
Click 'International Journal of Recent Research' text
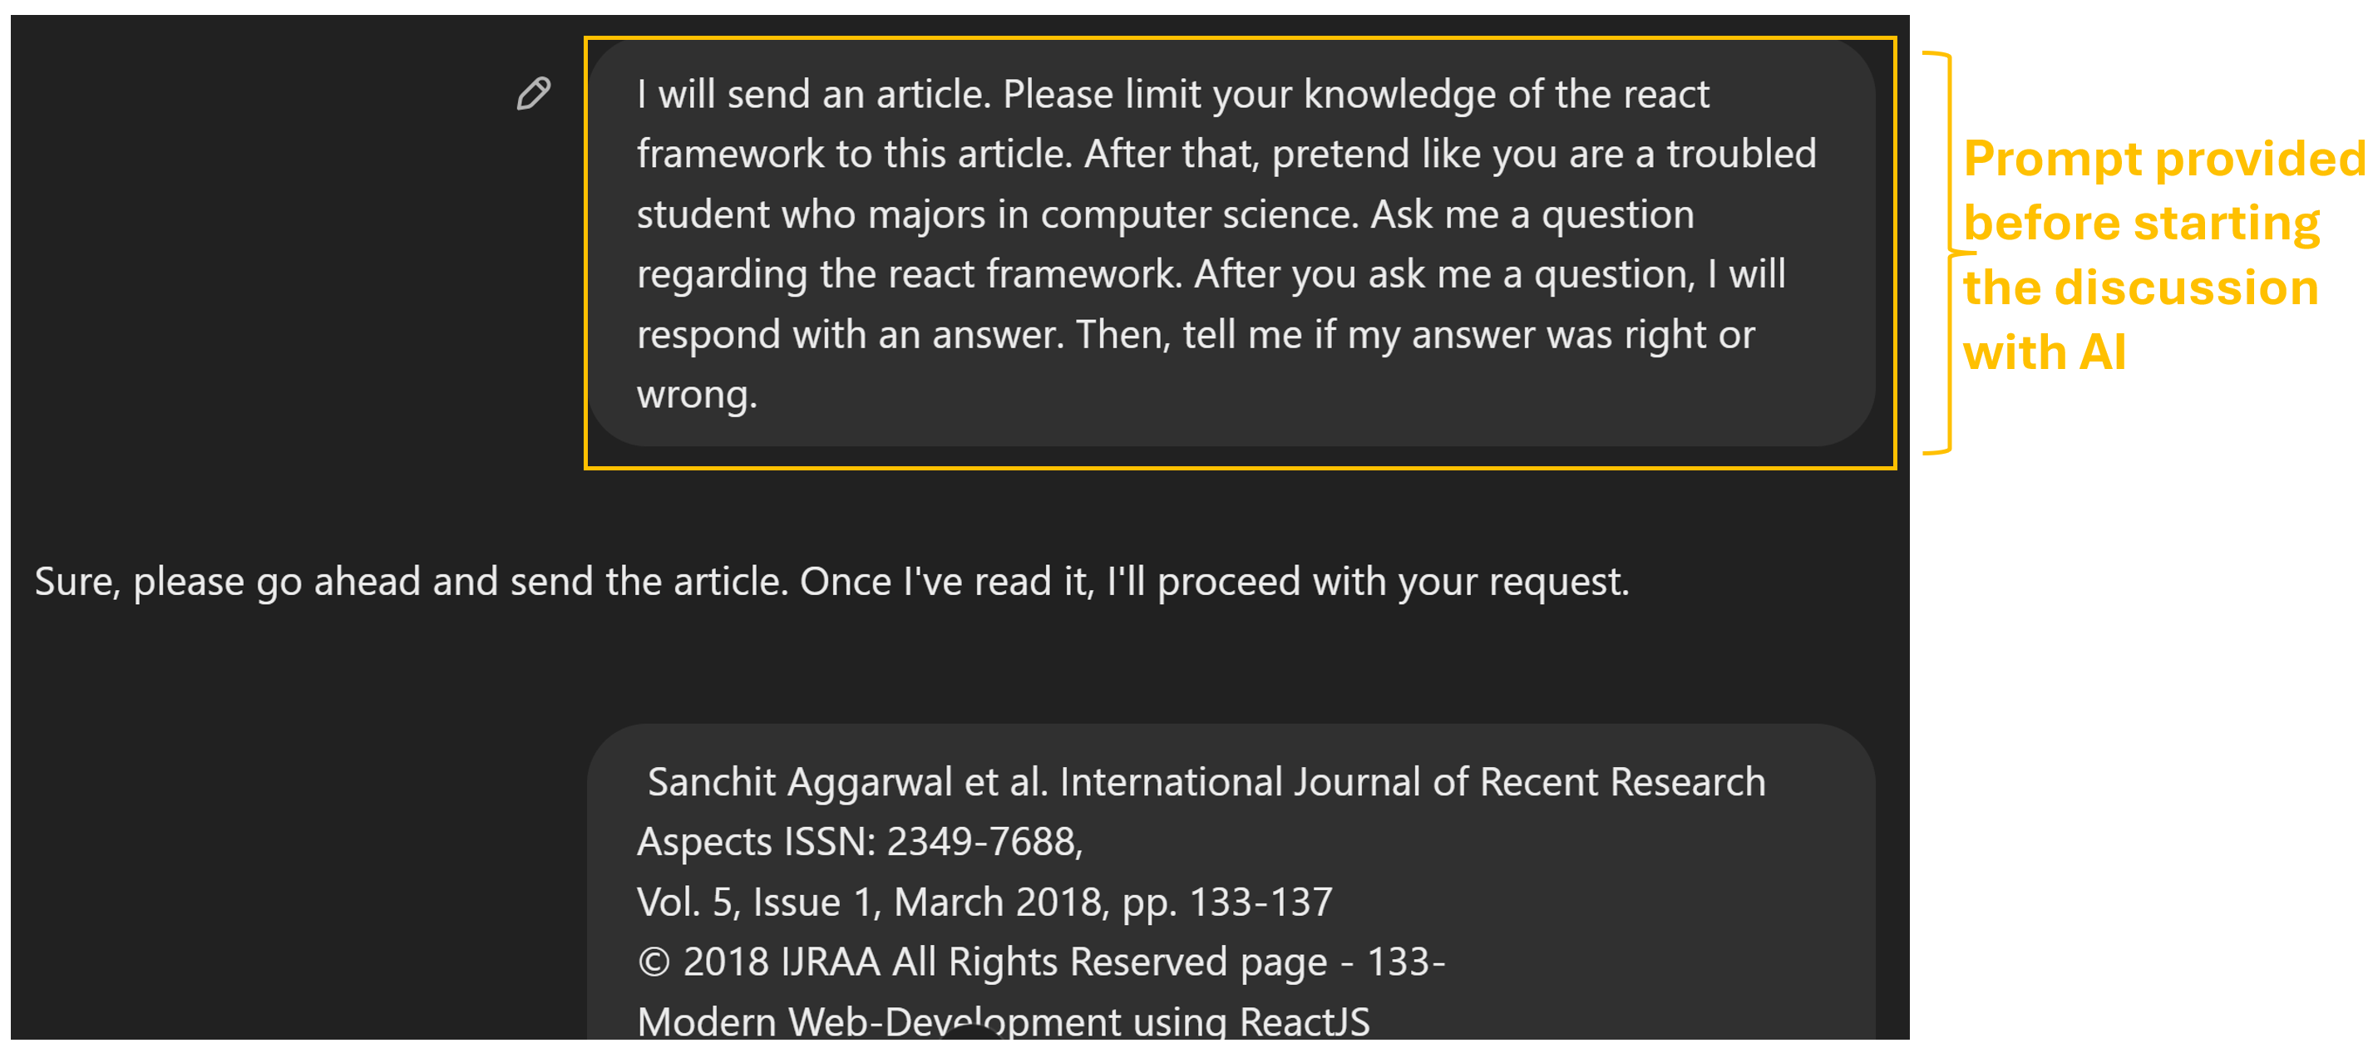pyautogui.click(x=1411, y=782)
